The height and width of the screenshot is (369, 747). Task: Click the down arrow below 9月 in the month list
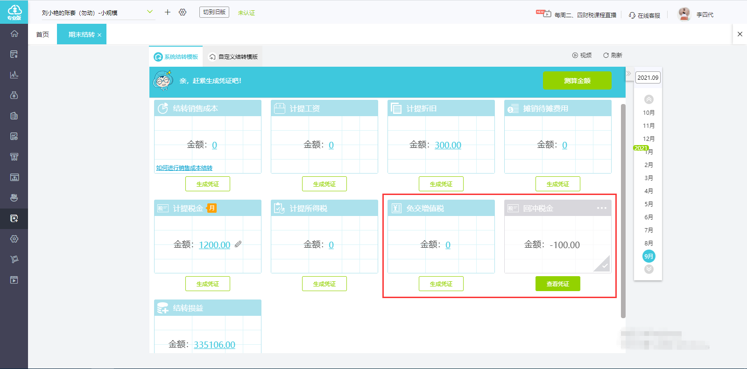tap(649, 269)
